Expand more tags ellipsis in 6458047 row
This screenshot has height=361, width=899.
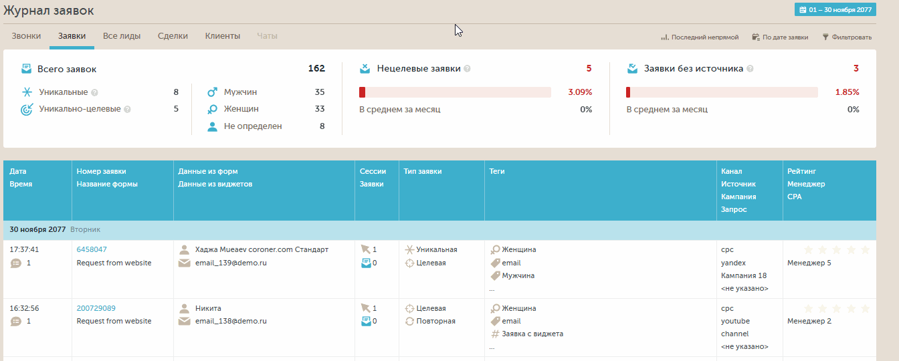pyautogui.click(x=492, y=289)
